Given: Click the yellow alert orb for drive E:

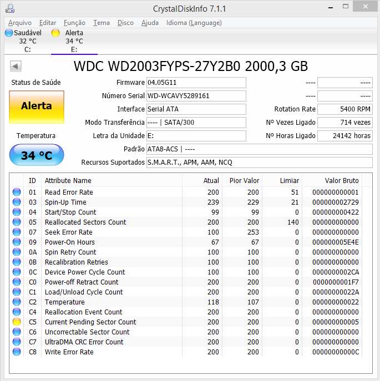Looking at the screenshot, I should click(x=55, y=33).
